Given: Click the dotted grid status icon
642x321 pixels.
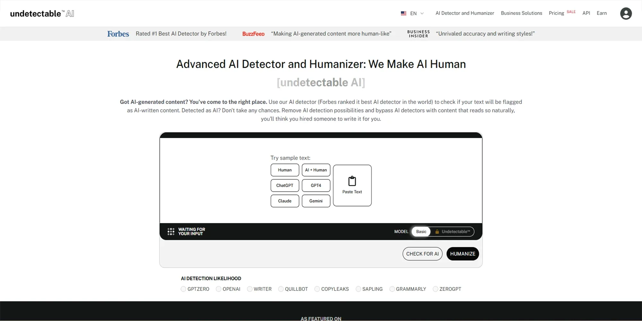Looking at the screenshot, I should (x=171, y=231).
